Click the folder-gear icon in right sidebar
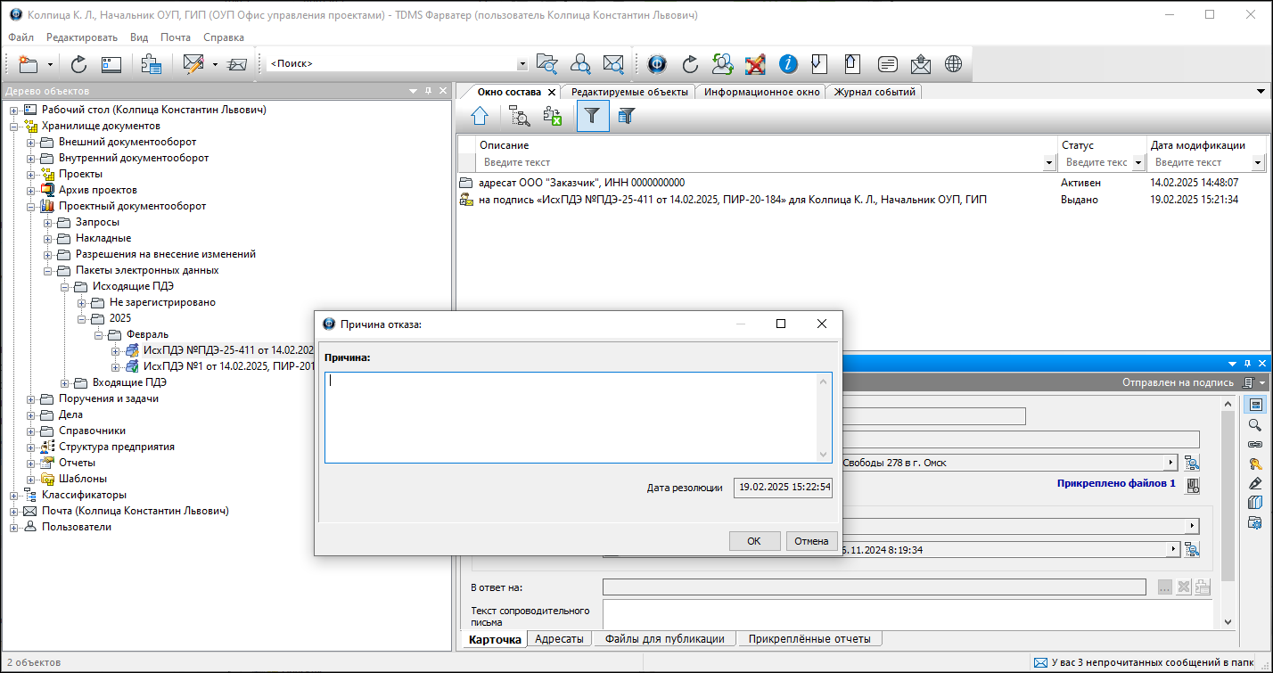This screenshot has width=1273, height=673. coord(1255,522)
